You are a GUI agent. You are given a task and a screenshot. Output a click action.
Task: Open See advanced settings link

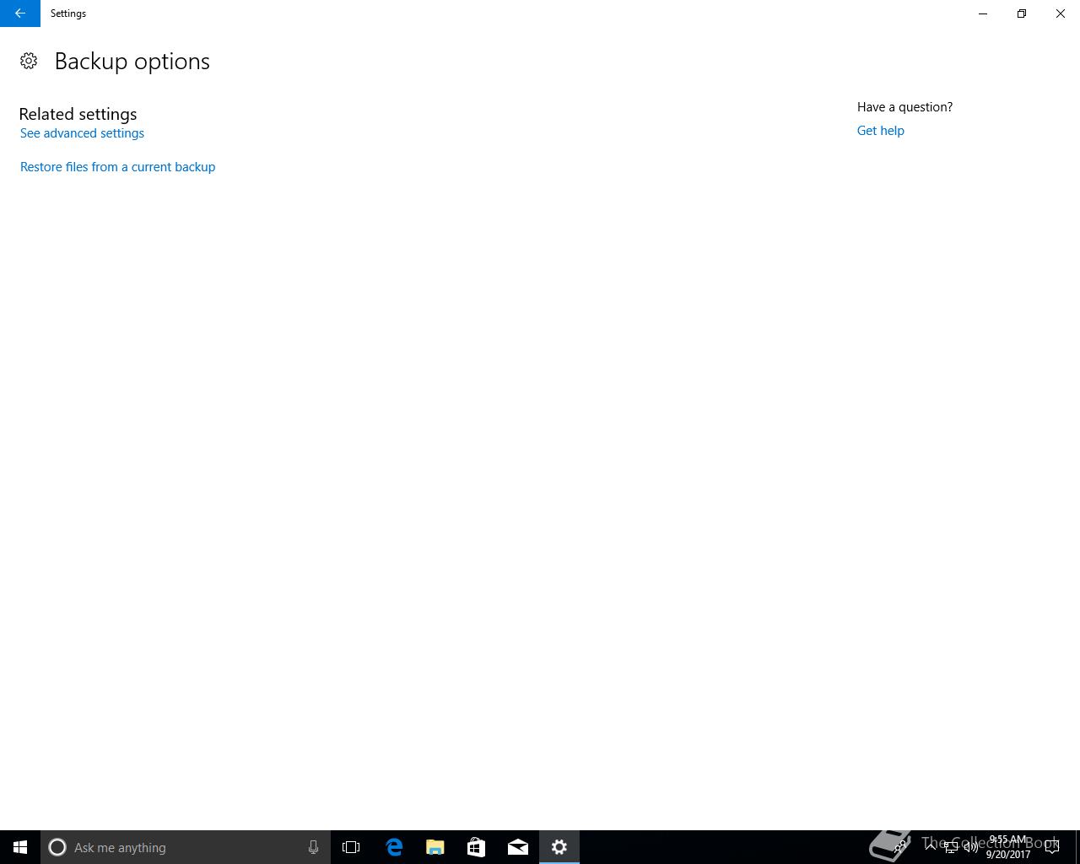82,133
